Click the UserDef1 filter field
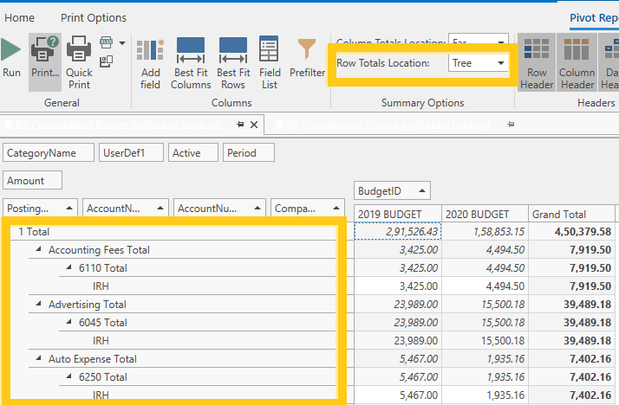Image resolution: width=619 pixels, height=405 pixels. pyautogui.click(x=131, y=153)
